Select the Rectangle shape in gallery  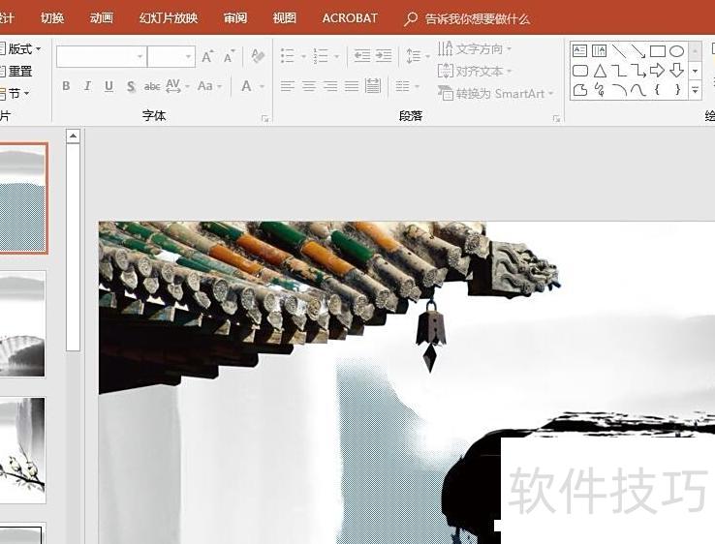657,50
